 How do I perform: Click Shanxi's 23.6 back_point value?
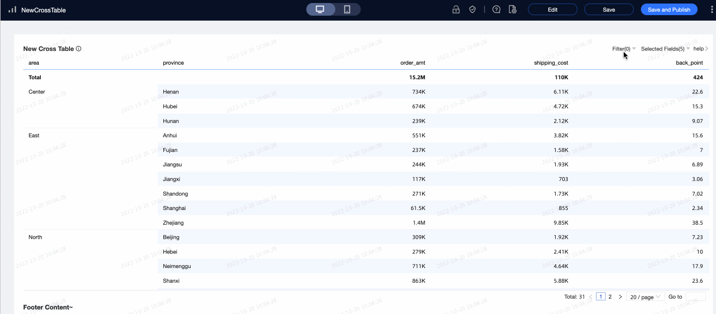coord(698,281)
